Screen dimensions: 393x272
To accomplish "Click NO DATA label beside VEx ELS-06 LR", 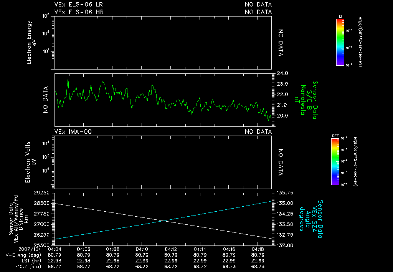I will (x=258, y=4).
